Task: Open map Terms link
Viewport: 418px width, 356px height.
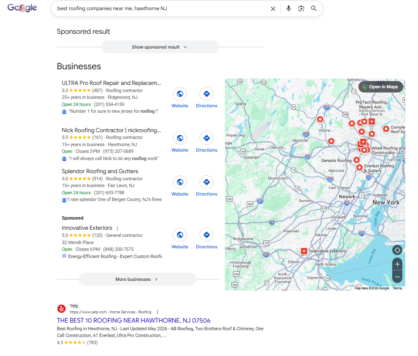Action: [397, 288]
